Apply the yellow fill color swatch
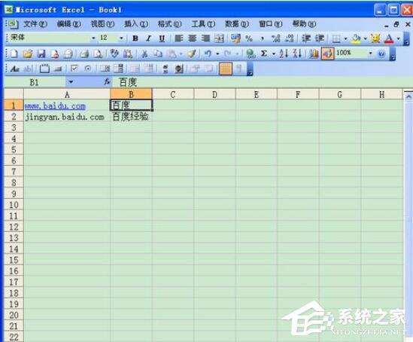The image size is (413, 342). 357,38
